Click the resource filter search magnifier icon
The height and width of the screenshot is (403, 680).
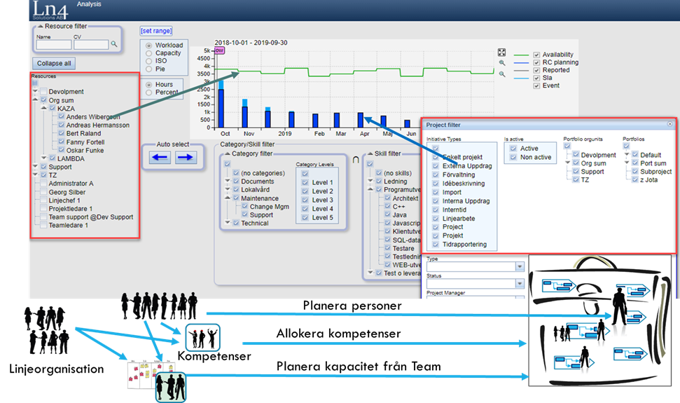[113, 44]
